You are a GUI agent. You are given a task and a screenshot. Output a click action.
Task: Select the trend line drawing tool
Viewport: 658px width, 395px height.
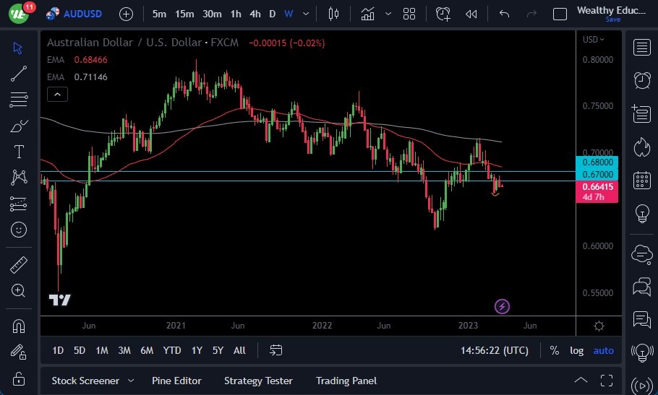tap(19, 73)
